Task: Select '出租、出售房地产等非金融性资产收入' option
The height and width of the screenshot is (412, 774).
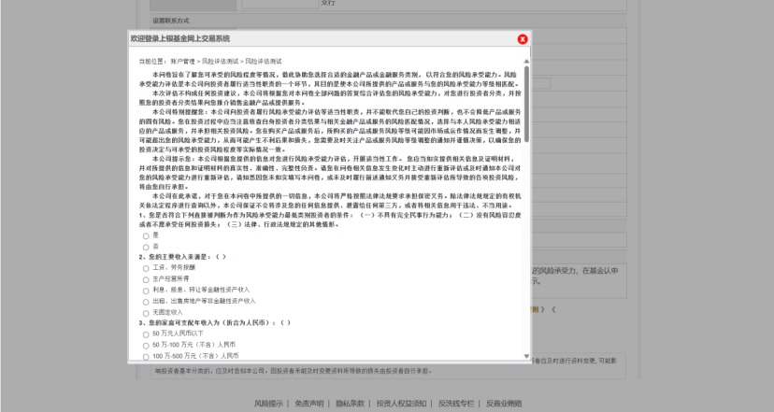Action: [145, 301]
